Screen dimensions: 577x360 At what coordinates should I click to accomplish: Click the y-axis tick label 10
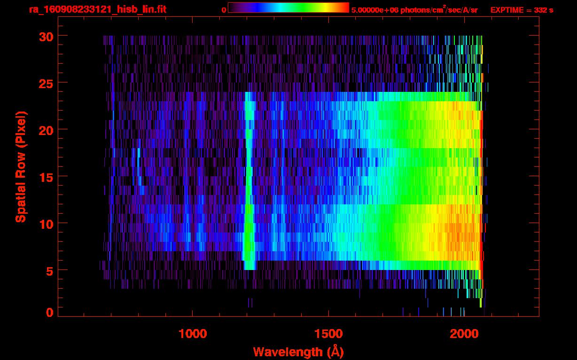(x=45, y=224)
